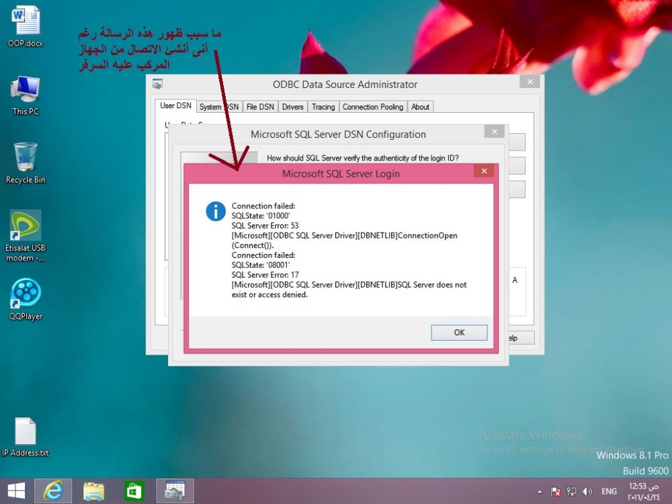Click the ODBC Data Source Administrator title icon
The width and height of the screenshot is (672, 504).
pos(157,84)
